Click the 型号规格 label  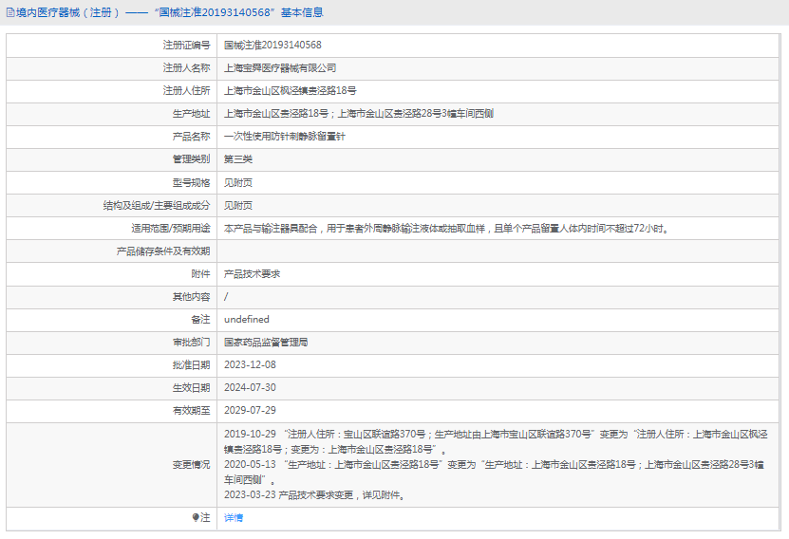[191, 182]
